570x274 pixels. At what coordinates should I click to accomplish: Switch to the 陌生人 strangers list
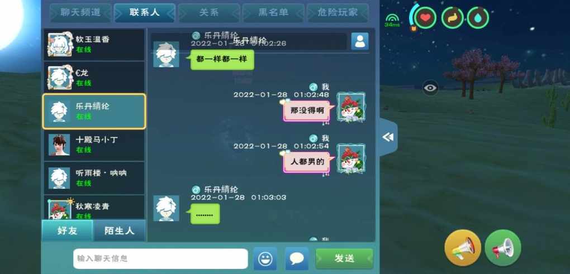(x=119, y=230)
